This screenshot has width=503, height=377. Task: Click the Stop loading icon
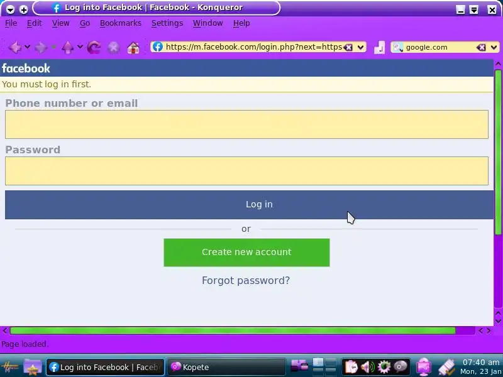pos(114,48)
